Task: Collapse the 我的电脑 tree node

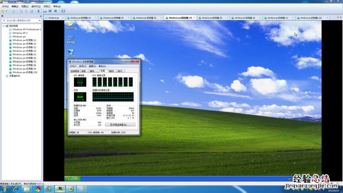Action: pyautogui.click(x=3, y=26)
